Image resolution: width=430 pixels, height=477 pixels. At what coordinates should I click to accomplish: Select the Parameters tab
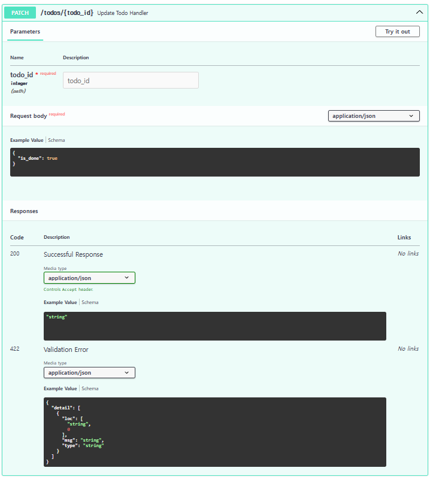click(25, 32)
